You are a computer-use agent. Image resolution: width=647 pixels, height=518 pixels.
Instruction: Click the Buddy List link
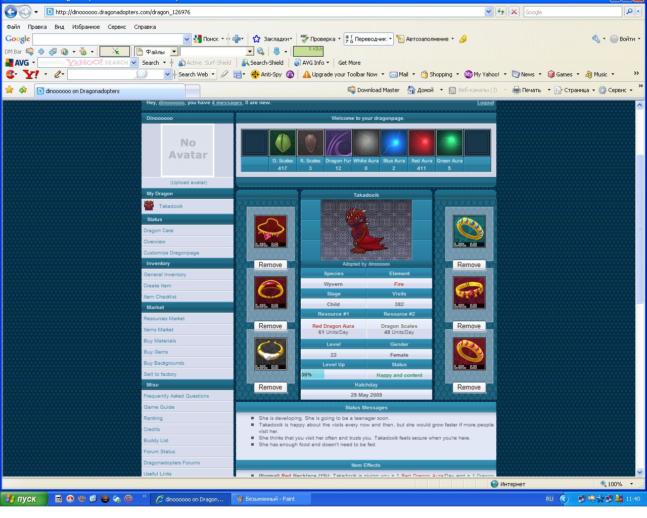pyautogui.click(x=156, y=441)
